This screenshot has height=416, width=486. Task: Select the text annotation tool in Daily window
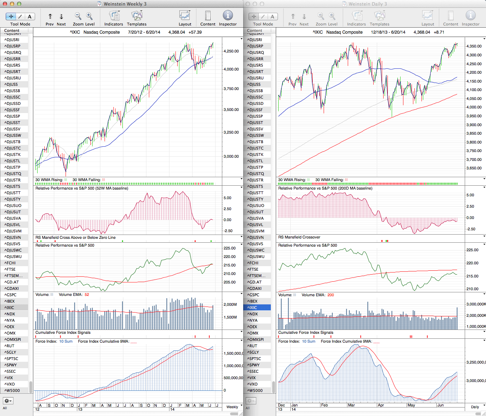pos(273,16)
